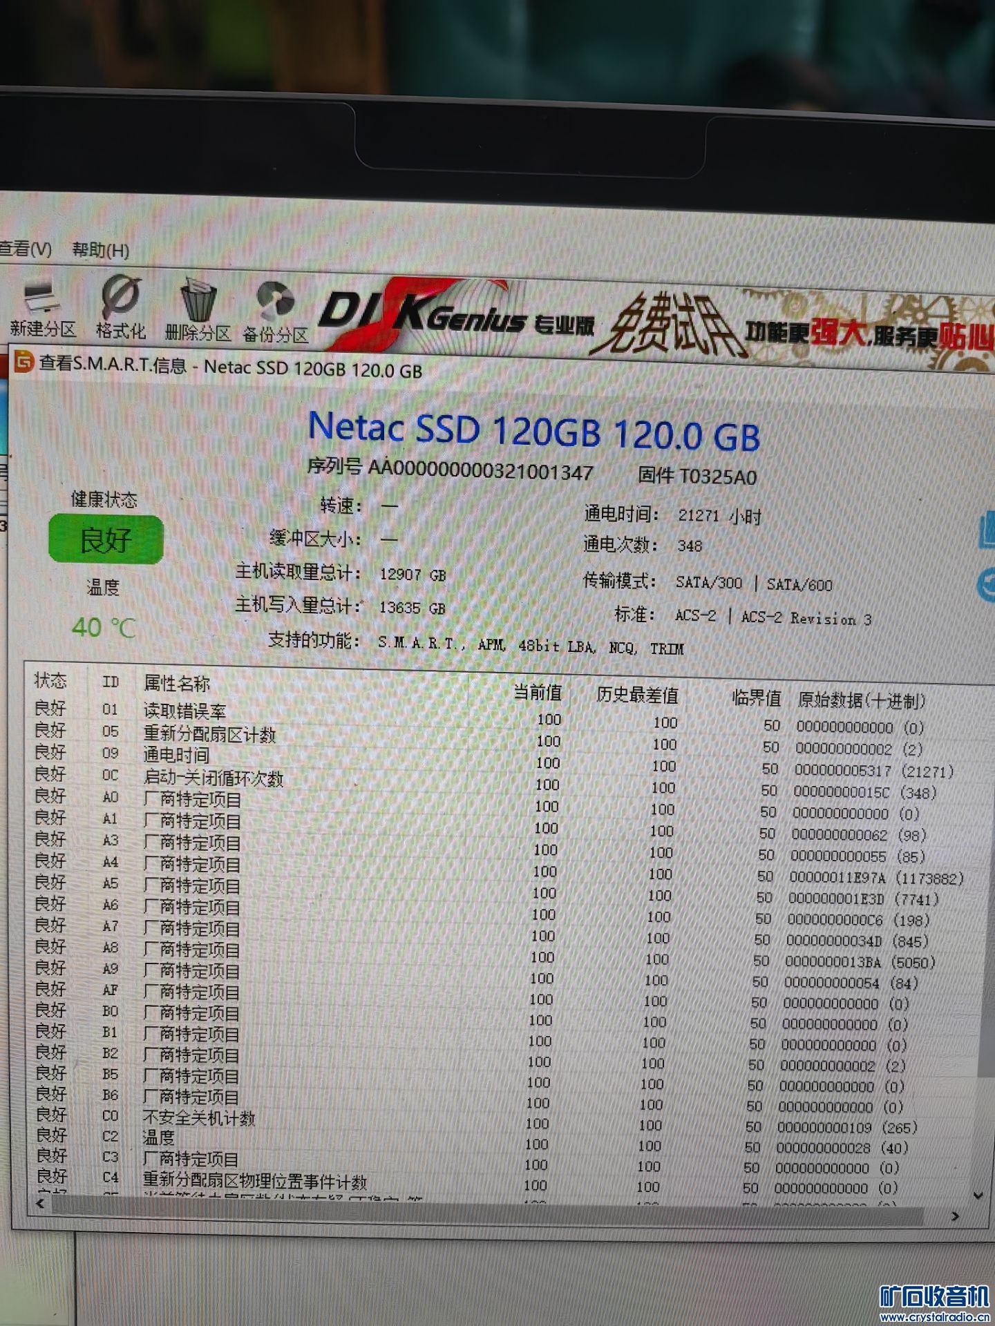Click DiskGenius icon in SMART window title
Image resolution: width=995 pixels, height=1326 pixels.
24,361
